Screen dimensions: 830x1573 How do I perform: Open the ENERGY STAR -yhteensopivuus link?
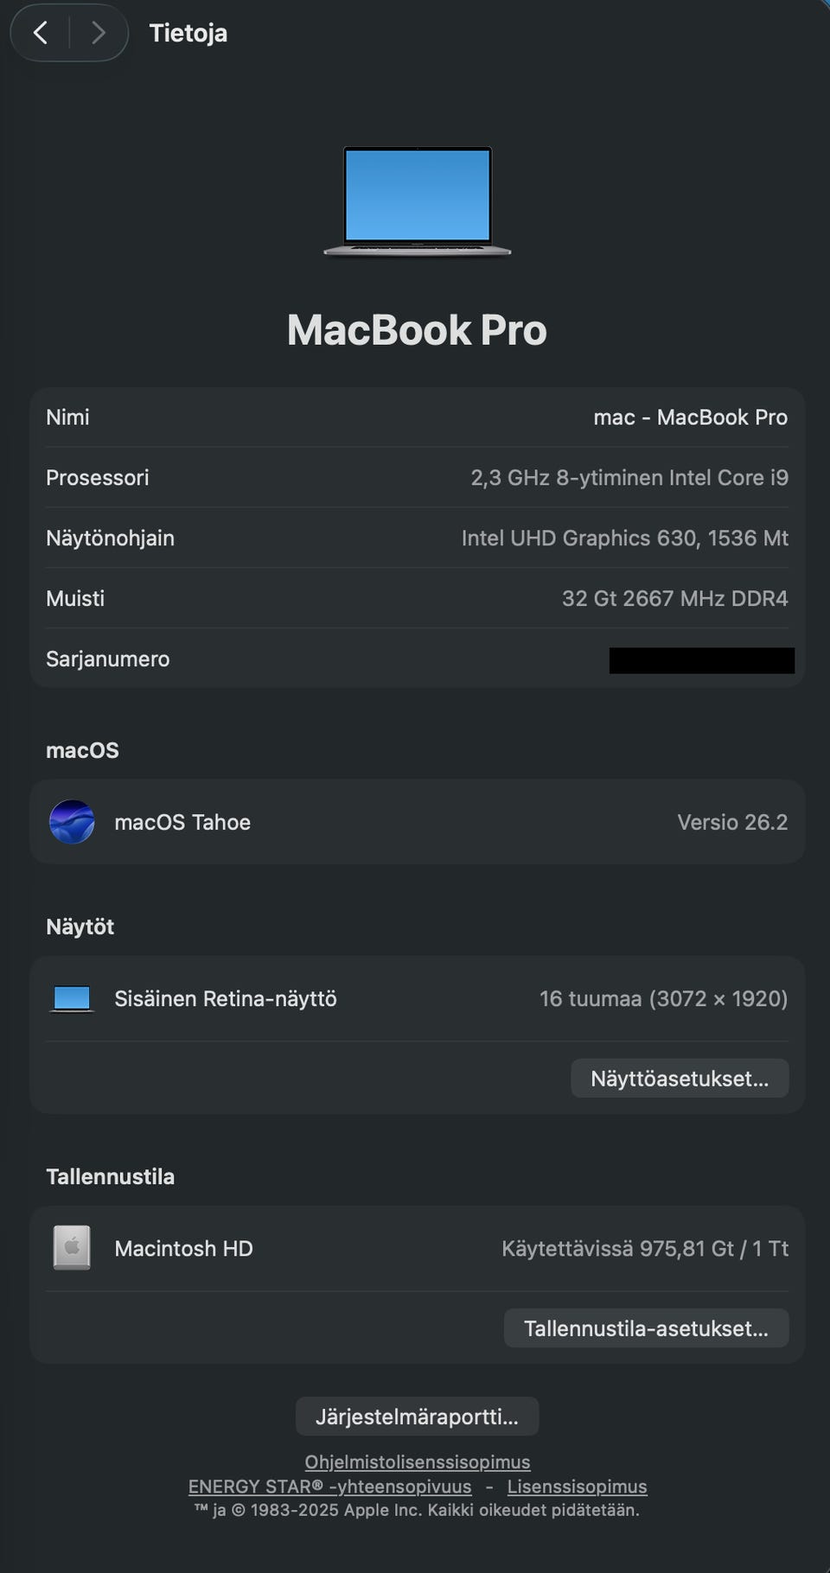click(329, 1487)
